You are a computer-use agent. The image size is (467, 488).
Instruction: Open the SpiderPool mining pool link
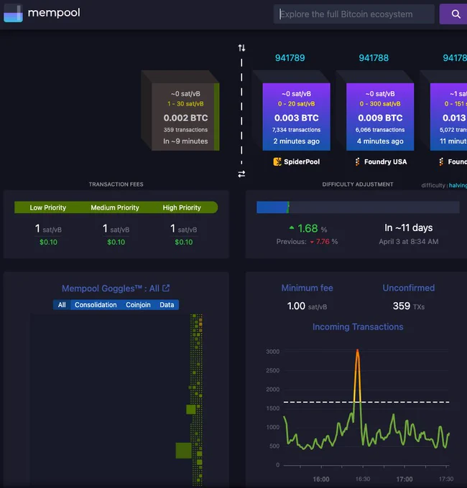[x=302, y=162]
